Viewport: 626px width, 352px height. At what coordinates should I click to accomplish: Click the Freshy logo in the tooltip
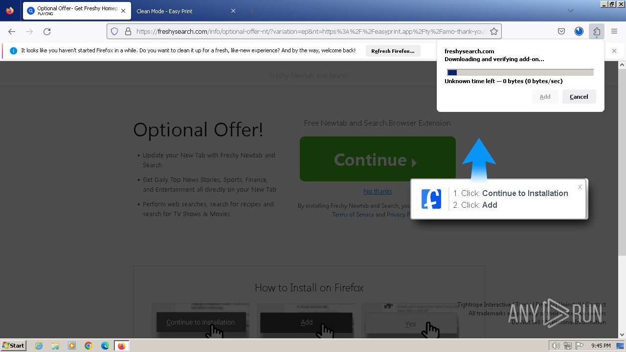point(431,199)
